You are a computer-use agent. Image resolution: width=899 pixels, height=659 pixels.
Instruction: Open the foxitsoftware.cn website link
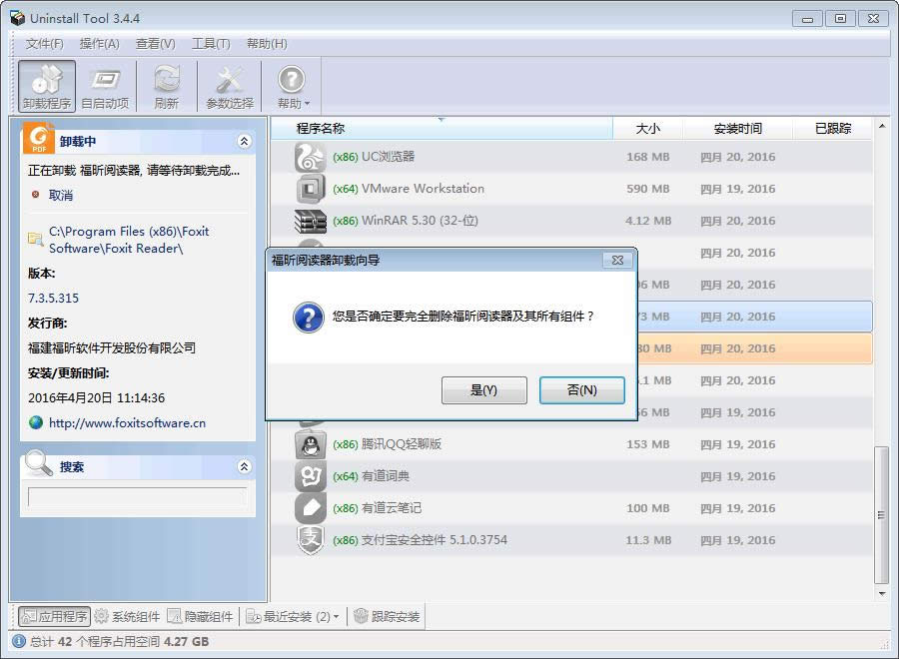tap(127, 422)
